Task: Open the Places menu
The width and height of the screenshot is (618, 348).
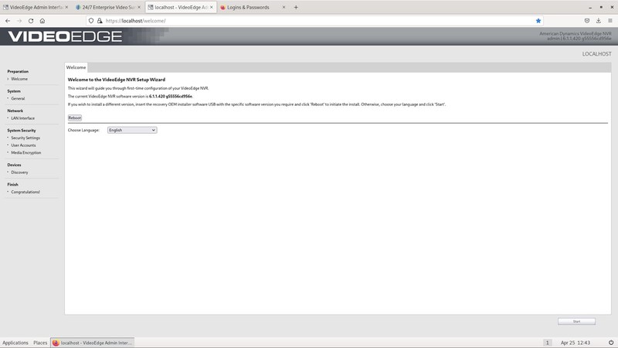Action: pyautogui.click(x=40, y=343)
